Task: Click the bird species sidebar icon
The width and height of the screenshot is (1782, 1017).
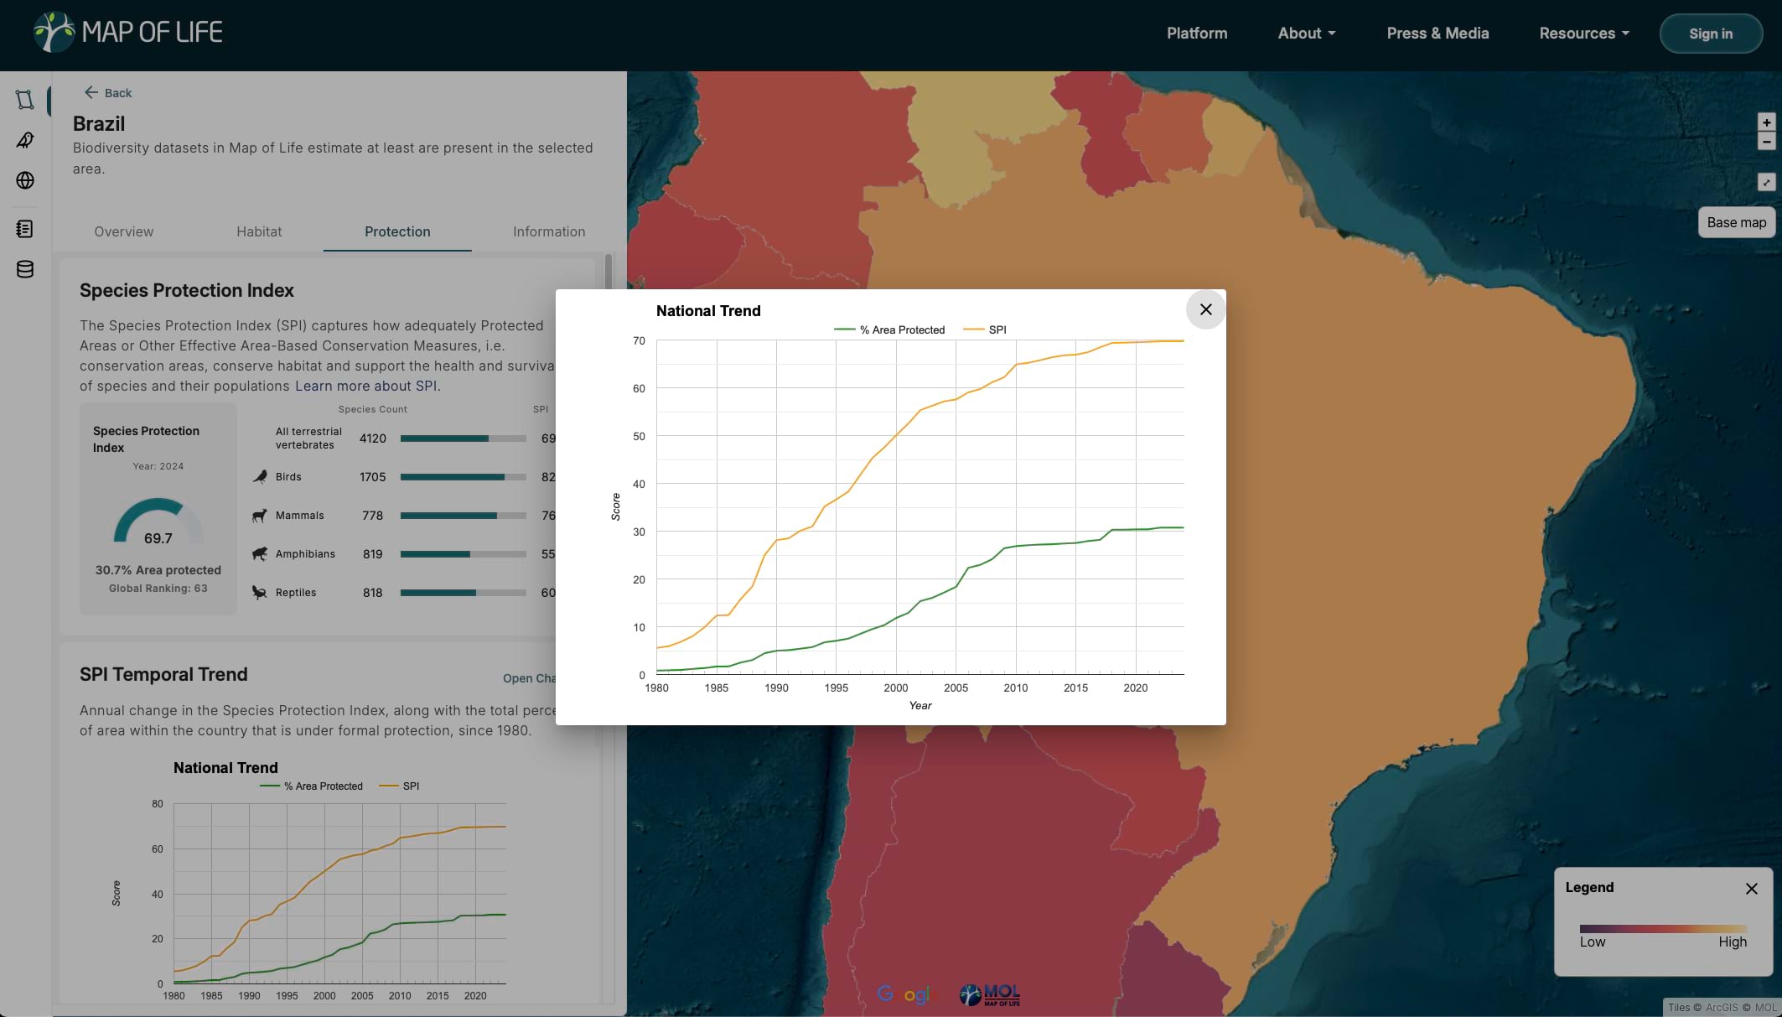Action: tap(24, 140)
